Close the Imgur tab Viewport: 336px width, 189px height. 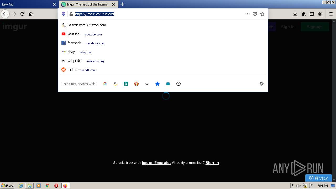point(113,4)
